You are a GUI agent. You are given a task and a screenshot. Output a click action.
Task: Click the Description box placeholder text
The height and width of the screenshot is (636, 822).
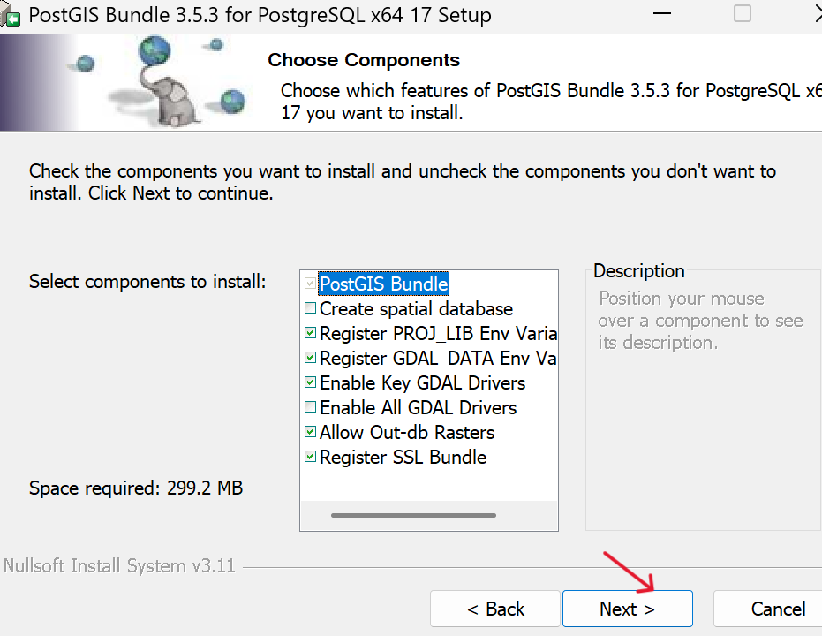point(701,321)
